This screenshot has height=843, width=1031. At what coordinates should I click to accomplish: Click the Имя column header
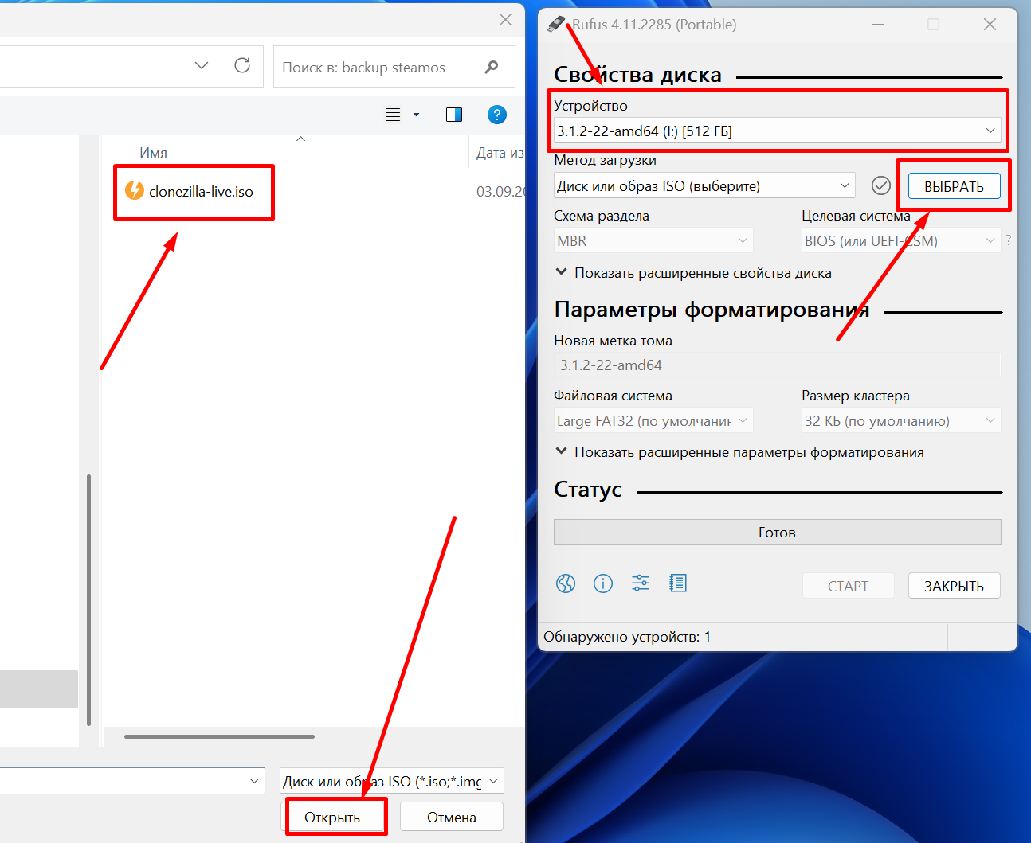(154, 153)
